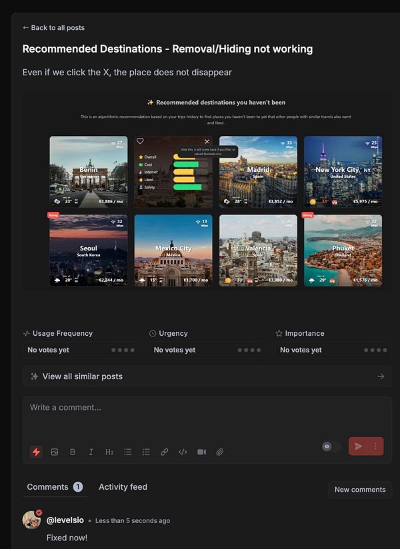Click the 'Fixed now!' comment text
This screenshot has height=549, width=400.
click(67, 538)
